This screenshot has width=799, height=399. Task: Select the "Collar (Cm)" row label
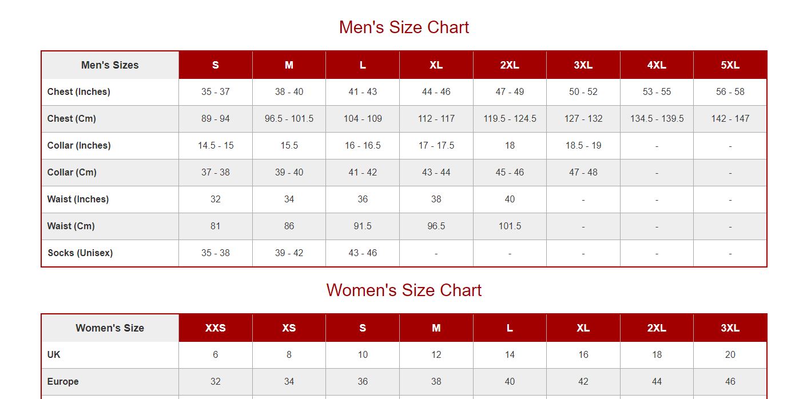[x=72, y=173]
